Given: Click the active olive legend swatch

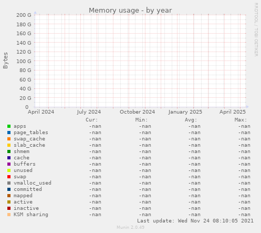Looking at the screenshot, I should coord(9,202).
